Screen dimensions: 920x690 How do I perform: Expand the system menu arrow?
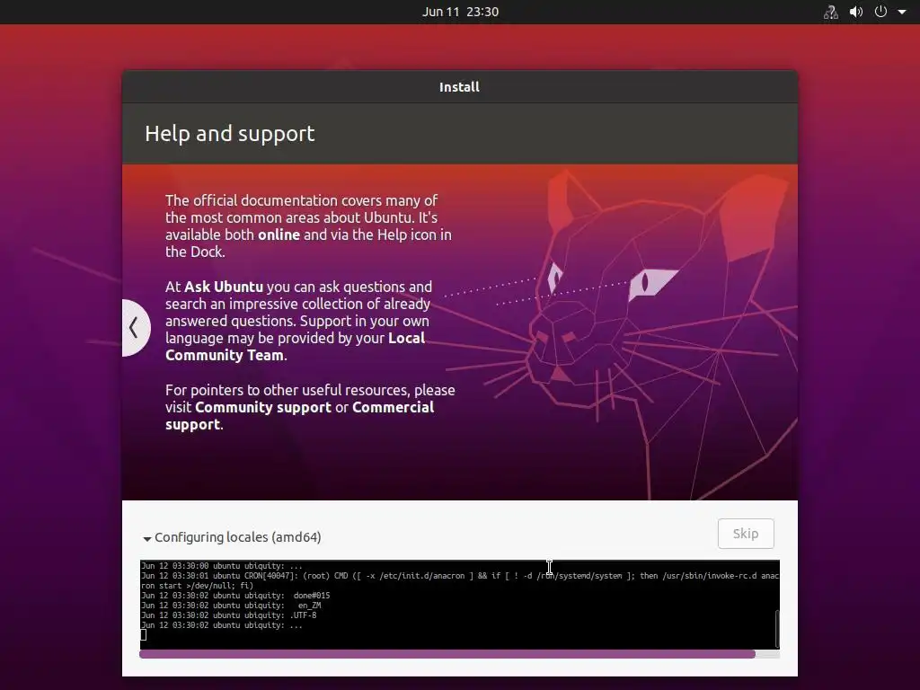coord(902,12)
